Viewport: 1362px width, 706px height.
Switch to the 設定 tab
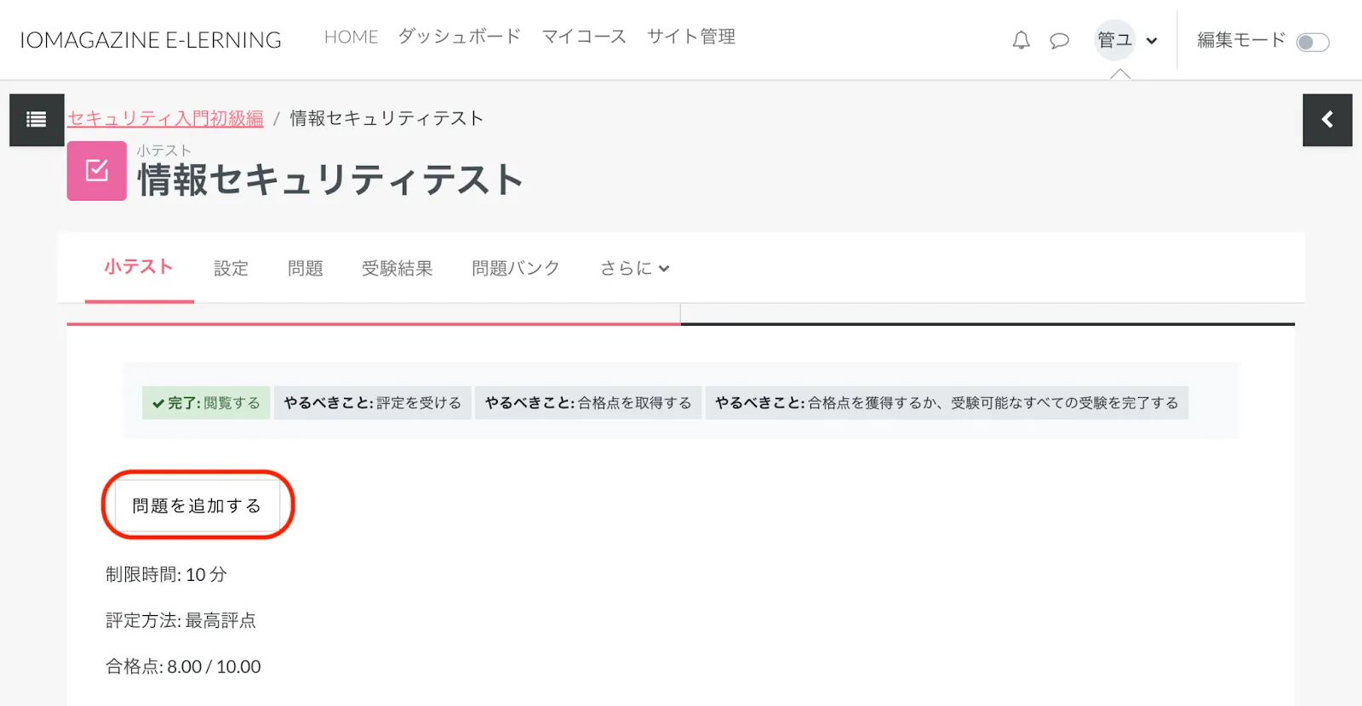(x=231, y=268)
